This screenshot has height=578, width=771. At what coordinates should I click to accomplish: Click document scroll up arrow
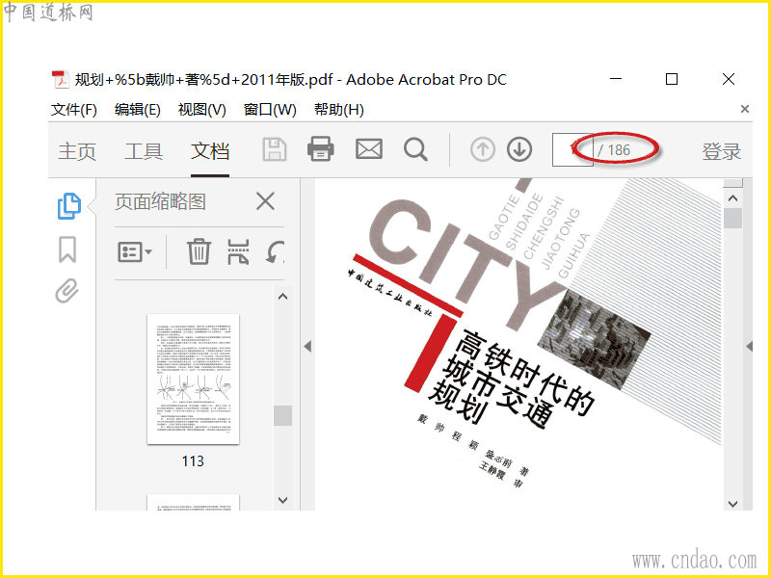[732, 198]
